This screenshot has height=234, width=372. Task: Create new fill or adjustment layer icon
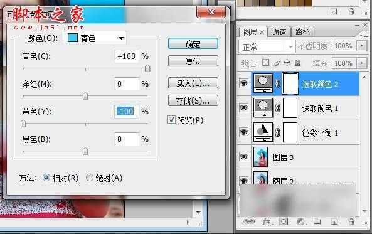(300, 221)
